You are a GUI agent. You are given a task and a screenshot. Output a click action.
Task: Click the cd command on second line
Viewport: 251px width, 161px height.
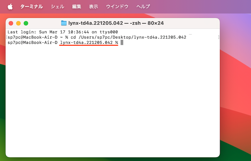[x=72, y=37]
